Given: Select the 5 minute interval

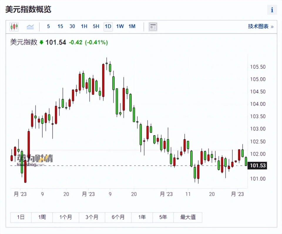Looking at the screenshot, I should pos(48,26).
